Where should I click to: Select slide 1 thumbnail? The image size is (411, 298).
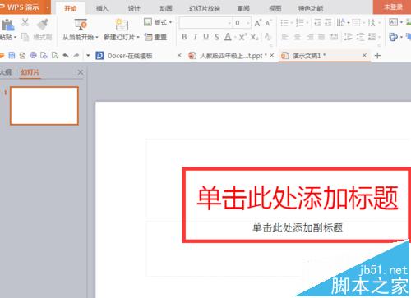[44, 106]
